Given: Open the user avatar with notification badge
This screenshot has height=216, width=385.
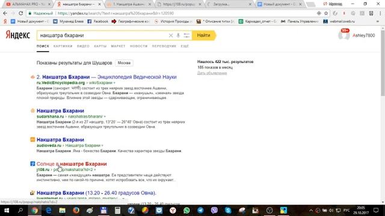Looking at the screenshot, I should tap(344, 35).
